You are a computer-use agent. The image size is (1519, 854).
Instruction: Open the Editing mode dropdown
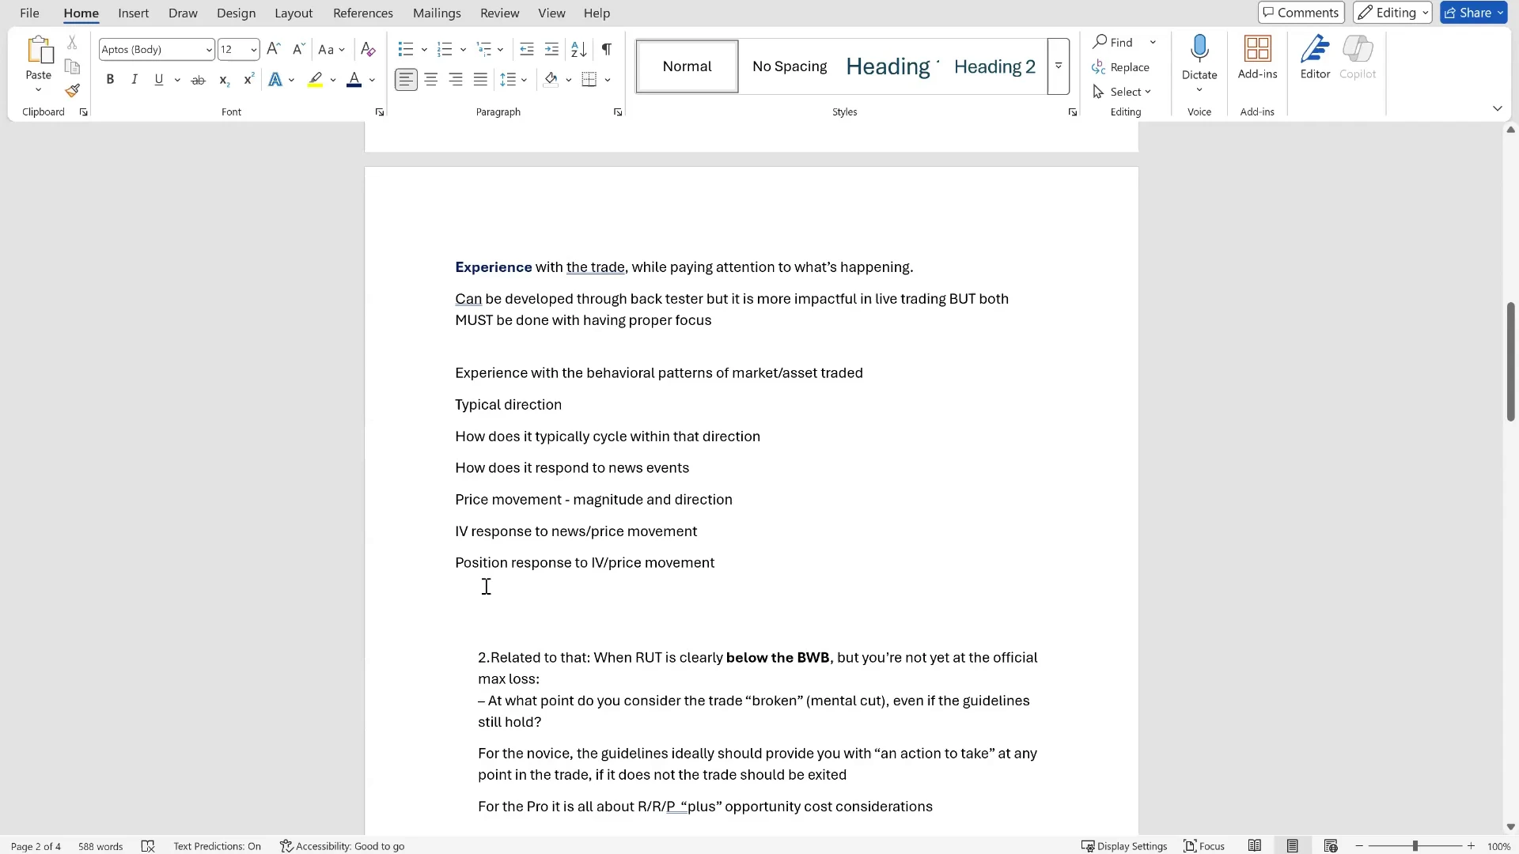pos(1393,13)
